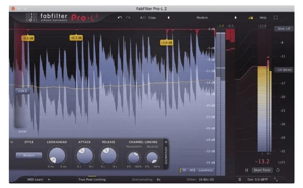Click the -0.5 dB peak label
The image size is (303, 188).
tap(28, 38)
